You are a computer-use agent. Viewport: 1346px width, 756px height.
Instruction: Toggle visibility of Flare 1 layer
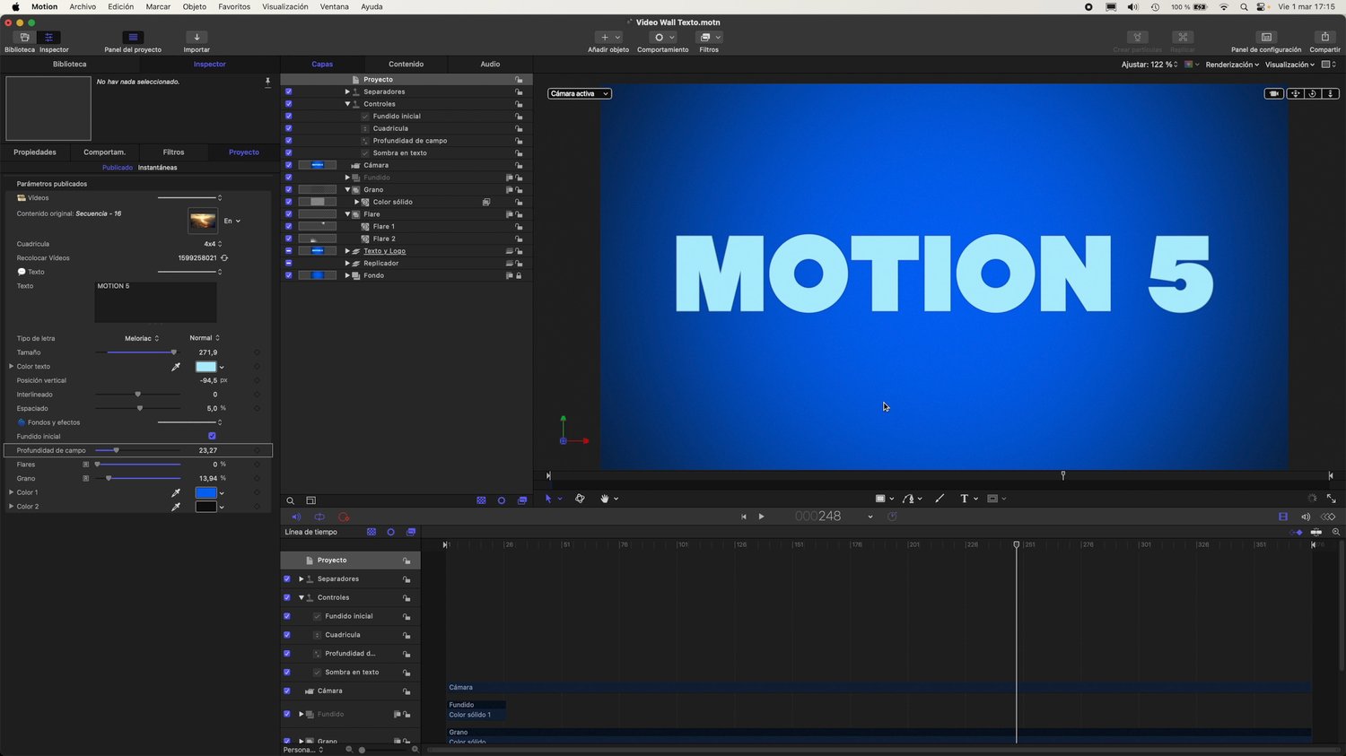point(288,227)
